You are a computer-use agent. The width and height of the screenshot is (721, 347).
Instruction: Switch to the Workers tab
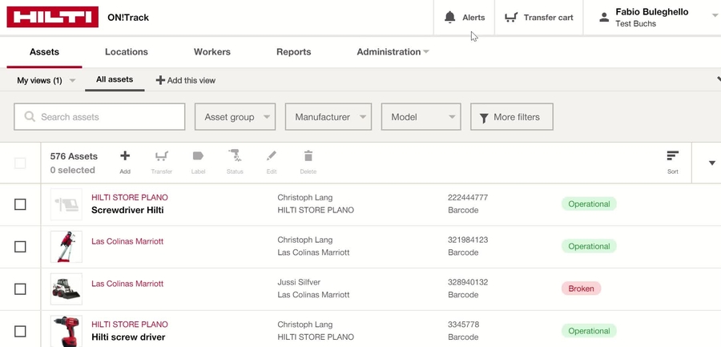212,51
